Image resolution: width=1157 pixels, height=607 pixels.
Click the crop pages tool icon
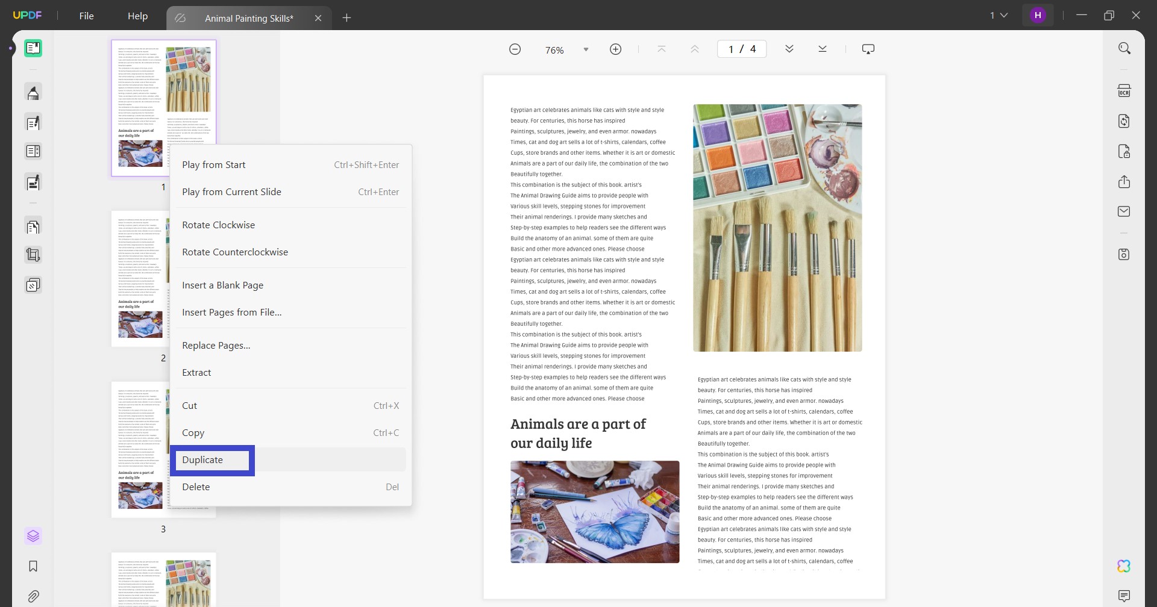click(33, 255)
